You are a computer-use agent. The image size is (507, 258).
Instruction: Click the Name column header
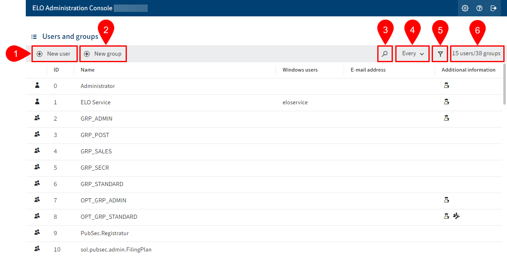(88, 70)
